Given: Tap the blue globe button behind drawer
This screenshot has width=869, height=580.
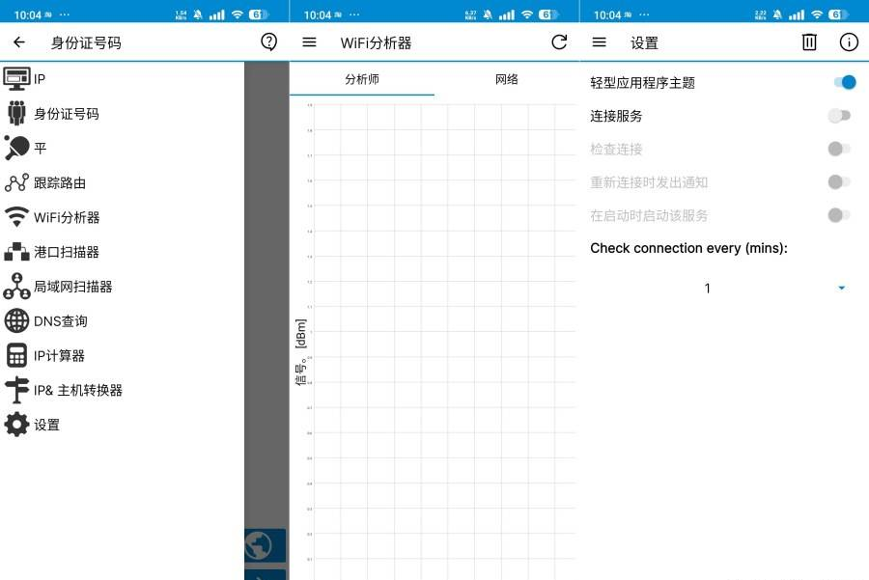Looking at the screenshot, I should 265,545.
